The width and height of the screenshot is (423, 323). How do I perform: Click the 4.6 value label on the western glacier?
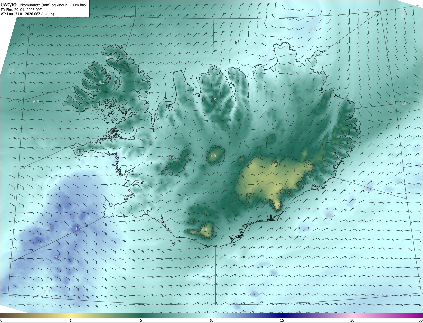171,158
